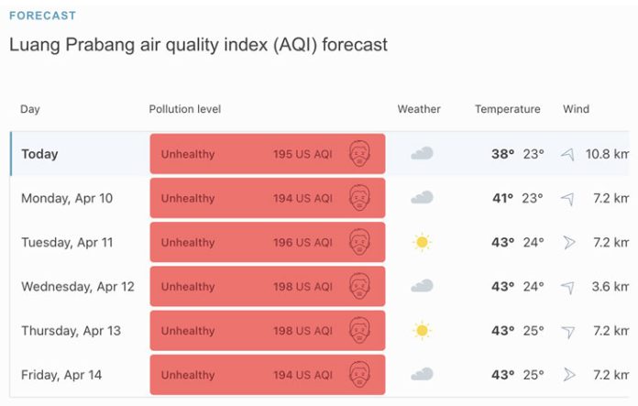
Task: Click the Temperature column header
Action: [x=508, y=109]
